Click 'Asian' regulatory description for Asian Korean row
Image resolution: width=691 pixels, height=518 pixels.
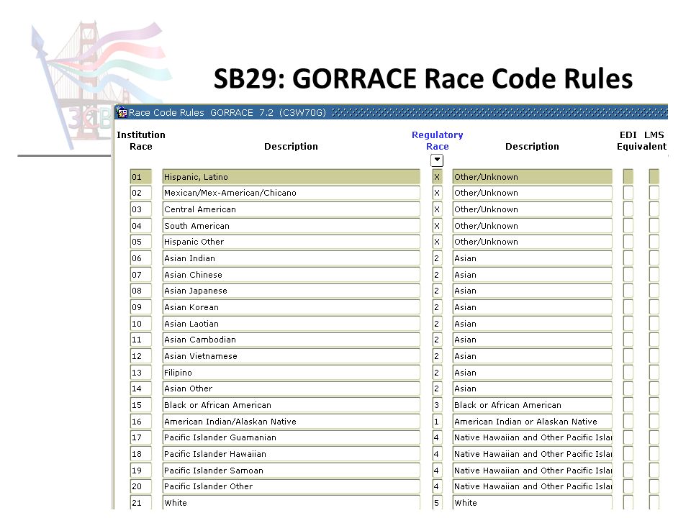tap(533, 307)
